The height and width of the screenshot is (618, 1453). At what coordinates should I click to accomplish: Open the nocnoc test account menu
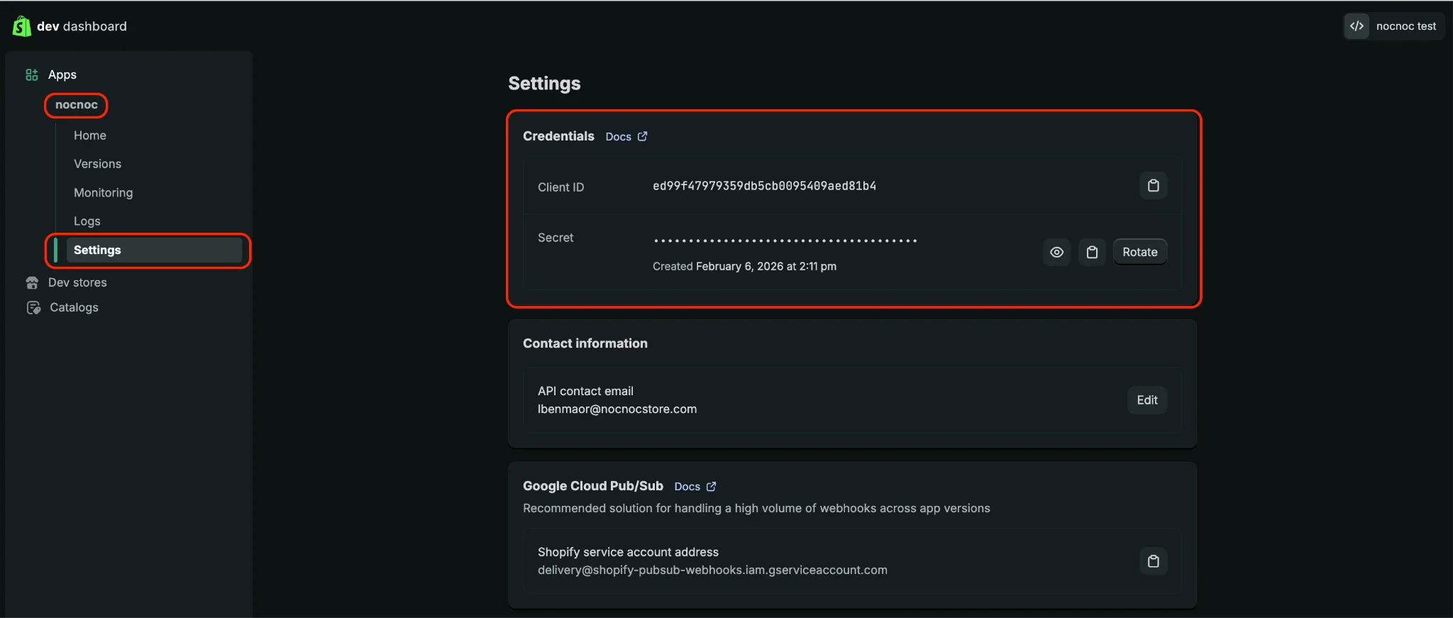click(1393, 26)
